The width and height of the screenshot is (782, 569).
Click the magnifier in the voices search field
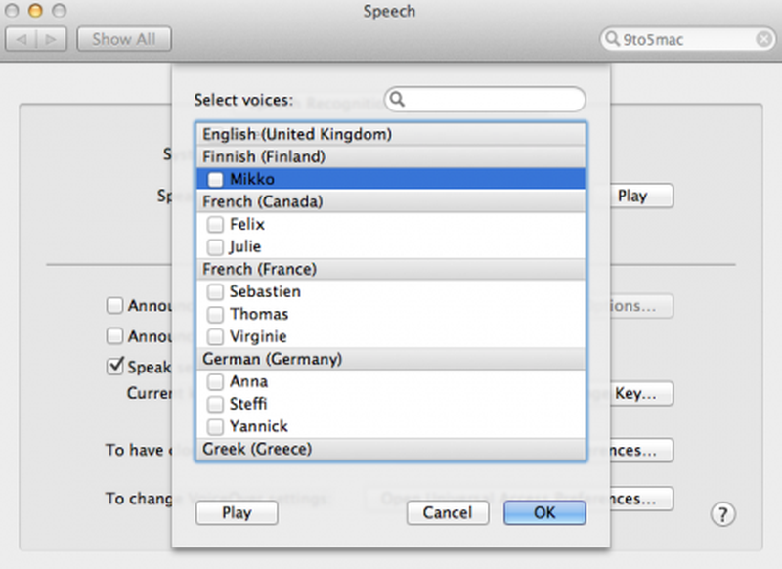pyautogui.click(x=397, y=99)
